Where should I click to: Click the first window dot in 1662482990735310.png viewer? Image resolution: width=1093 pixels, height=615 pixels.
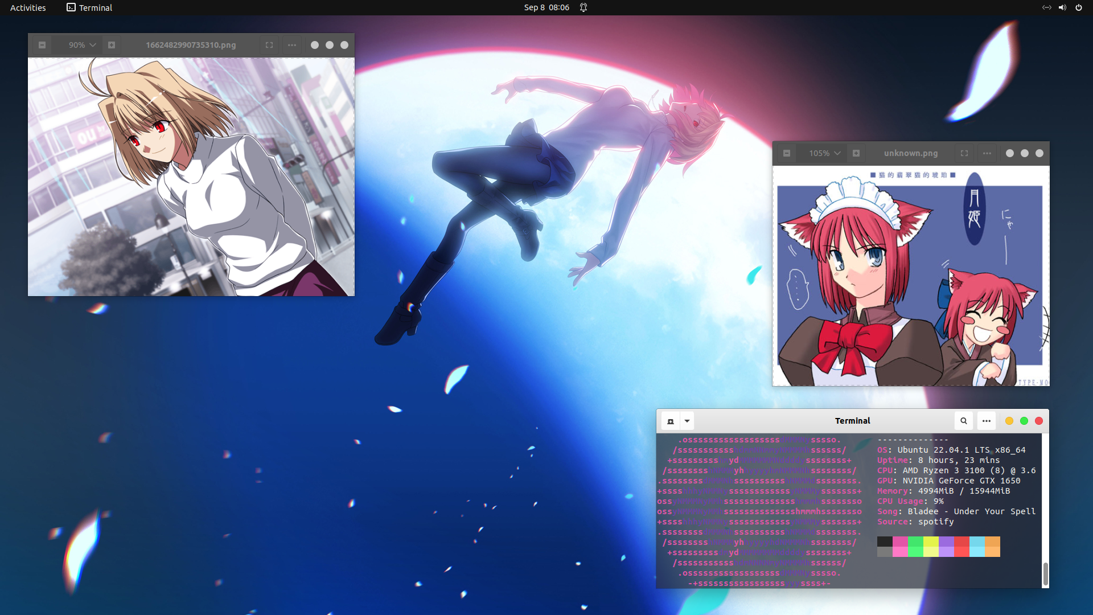pyautogui.click(x=315, y=45)
